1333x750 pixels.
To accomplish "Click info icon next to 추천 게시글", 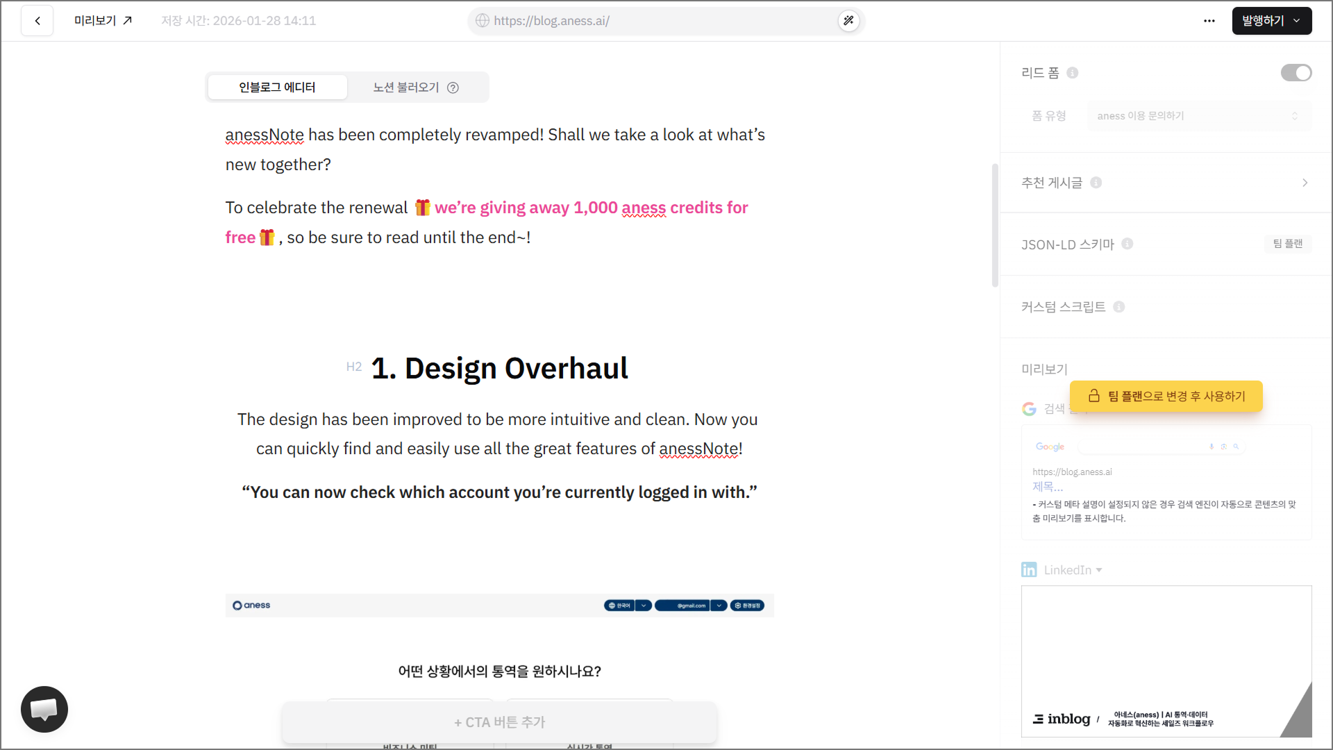I will tap(1096, 183).
